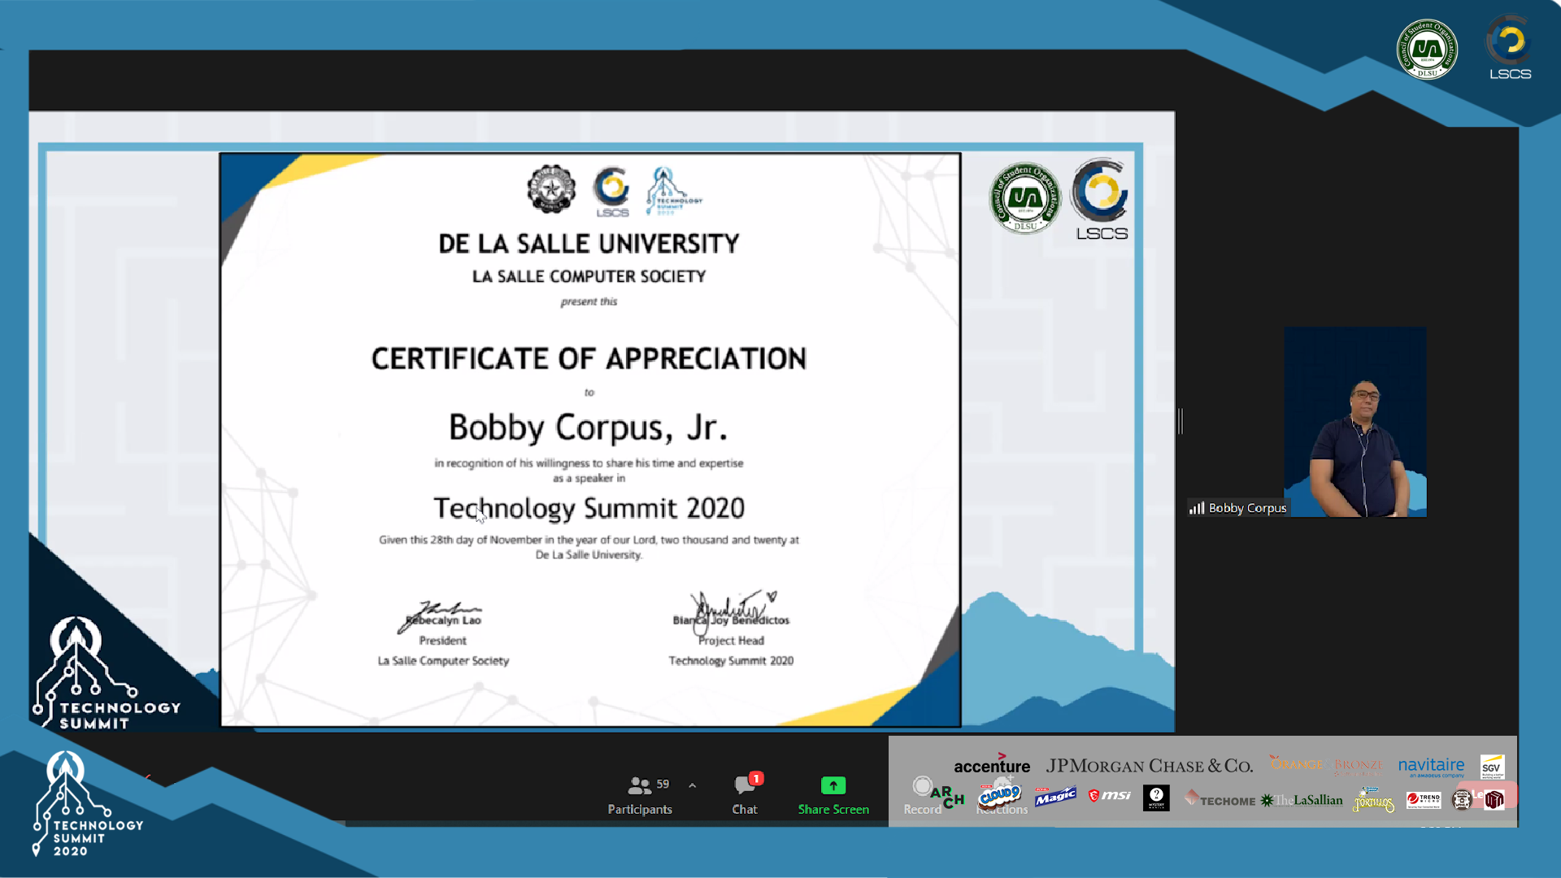Click the panel divider handle beside shared screen
Screen dimensions: 1561x878
pyautogui.click(x=1181, y=421)
